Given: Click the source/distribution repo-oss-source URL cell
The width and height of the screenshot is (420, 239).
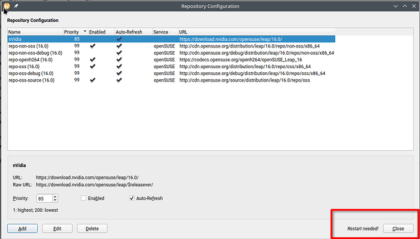Looking at the screenshot, I should (244, 80).
